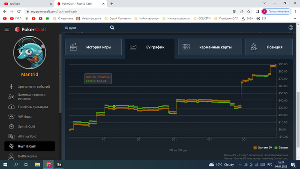Open the tab search dropdown arrow
Screen dimensions: 300x169
pos(264,3)
